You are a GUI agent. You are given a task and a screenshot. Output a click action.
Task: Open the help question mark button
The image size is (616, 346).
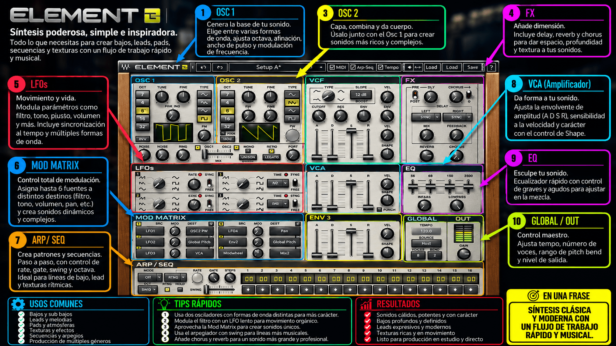(491, 67)
